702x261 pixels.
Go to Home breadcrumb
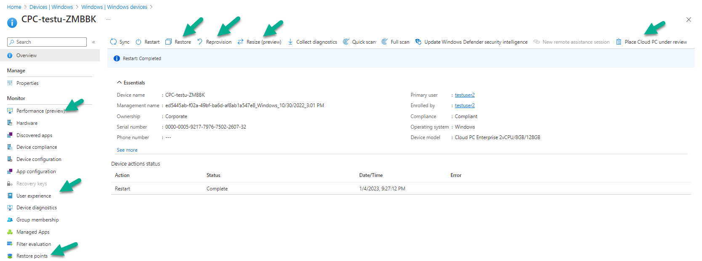14,7
